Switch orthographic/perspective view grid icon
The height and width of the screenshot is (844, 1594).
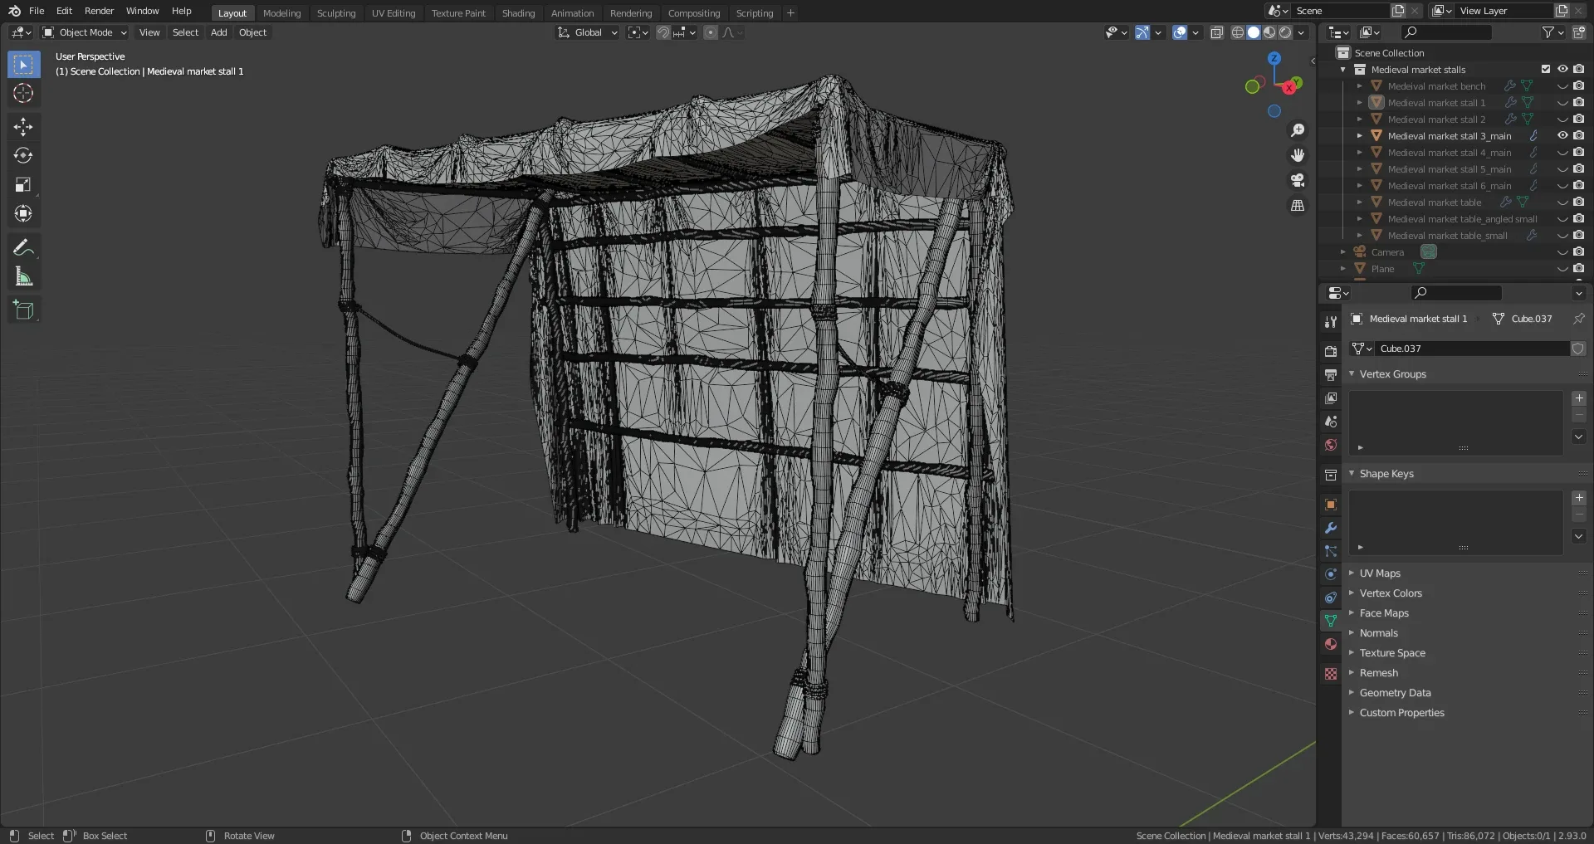(x=1298, y=205)
